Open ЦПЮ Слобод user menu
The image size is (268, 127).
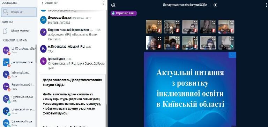[19, 50]
